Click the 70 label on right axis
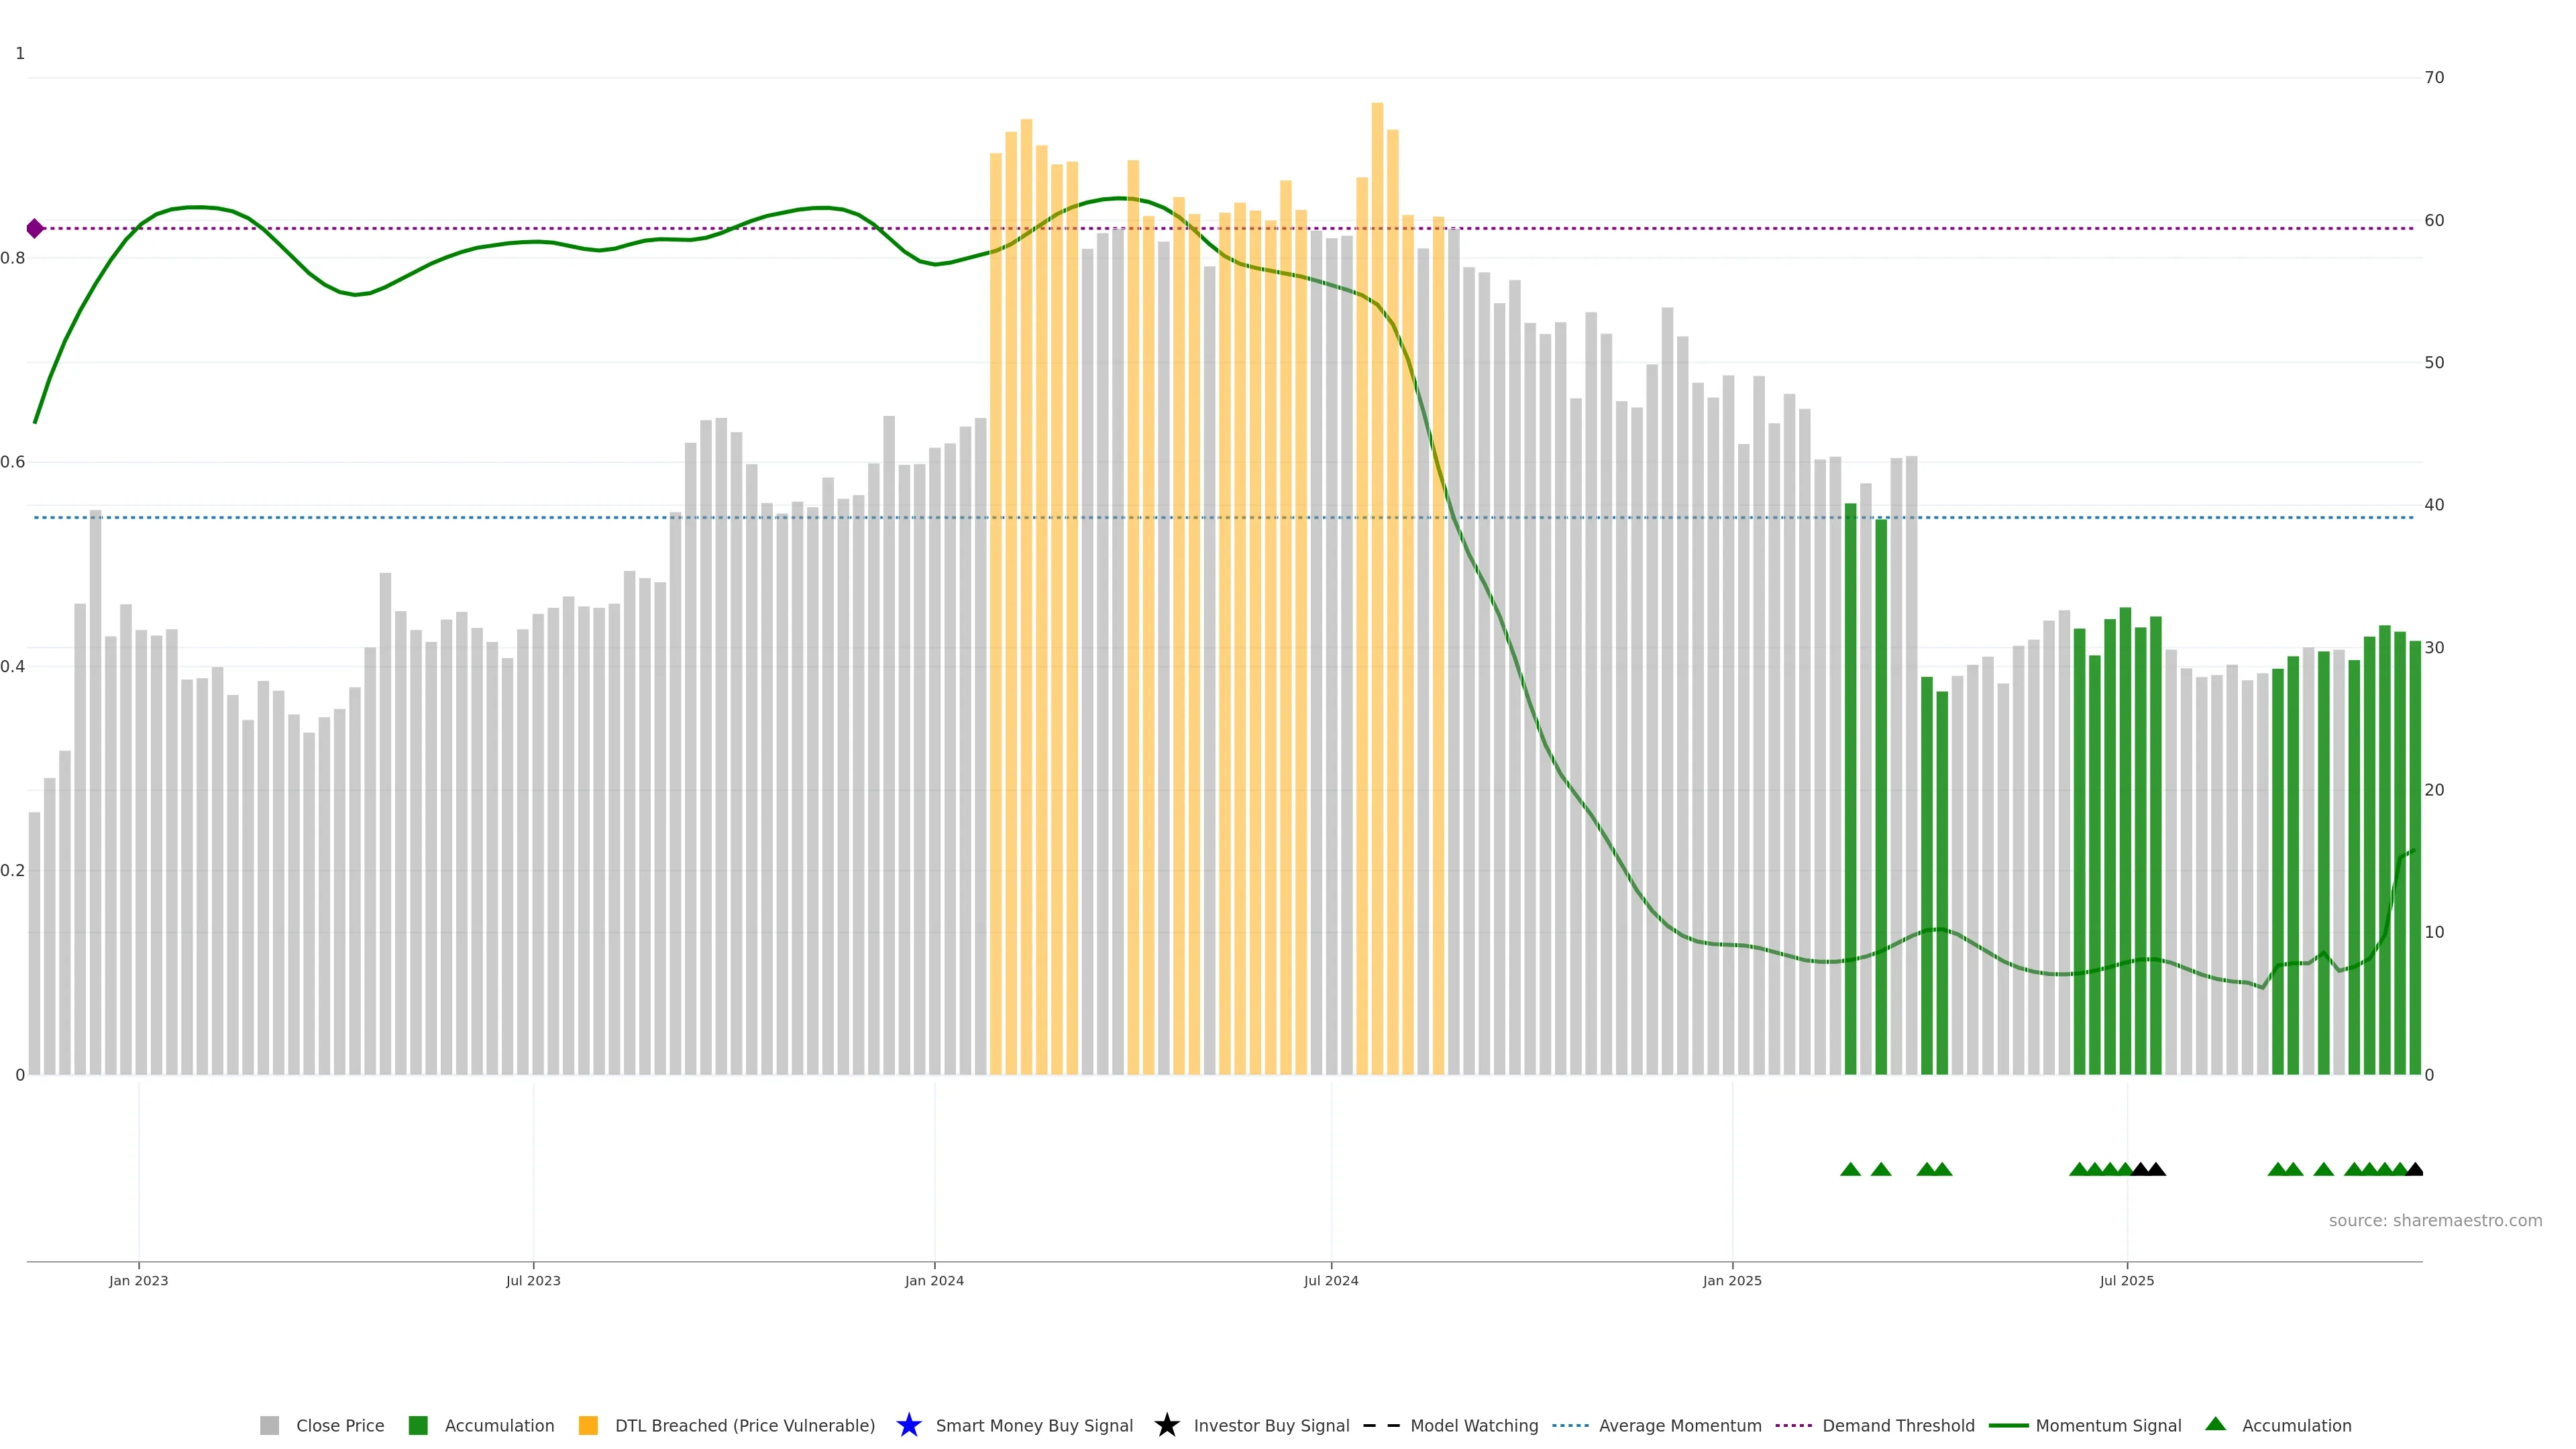Viewport: 2576px width, 1449px height. click(2434, 78)
